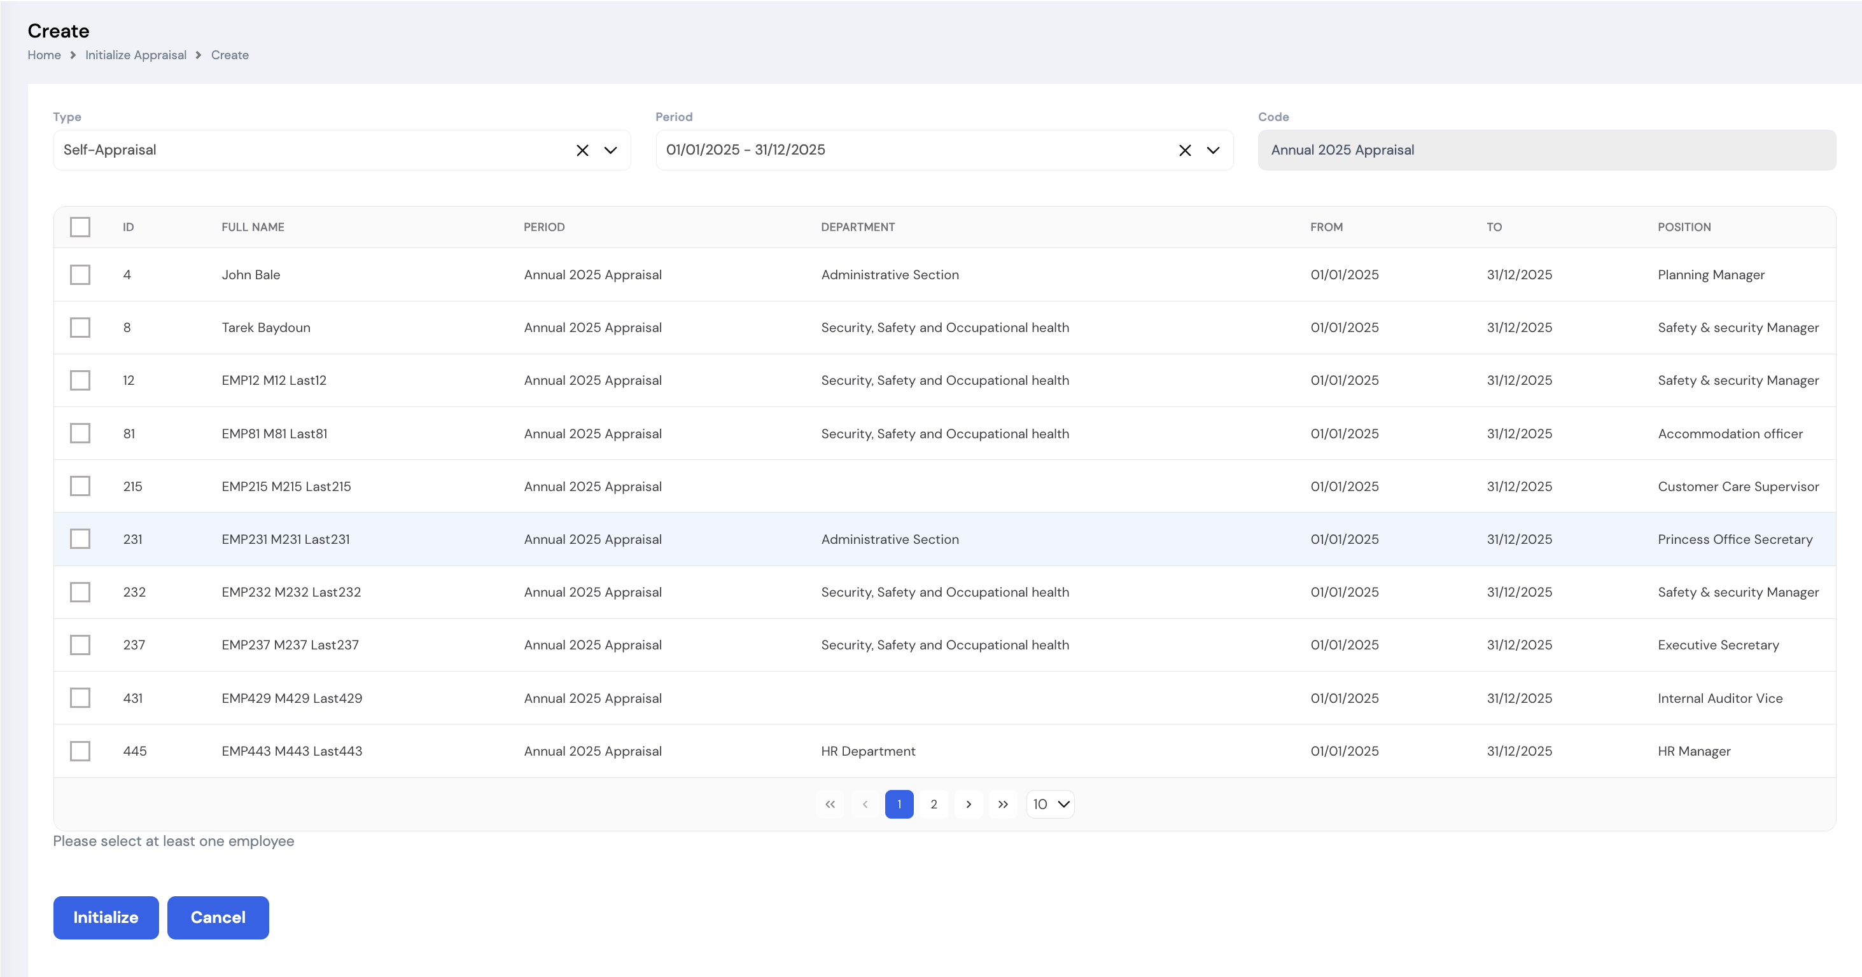Click the TO column header
This screenshot has height=977, width=1862.
1494,227
